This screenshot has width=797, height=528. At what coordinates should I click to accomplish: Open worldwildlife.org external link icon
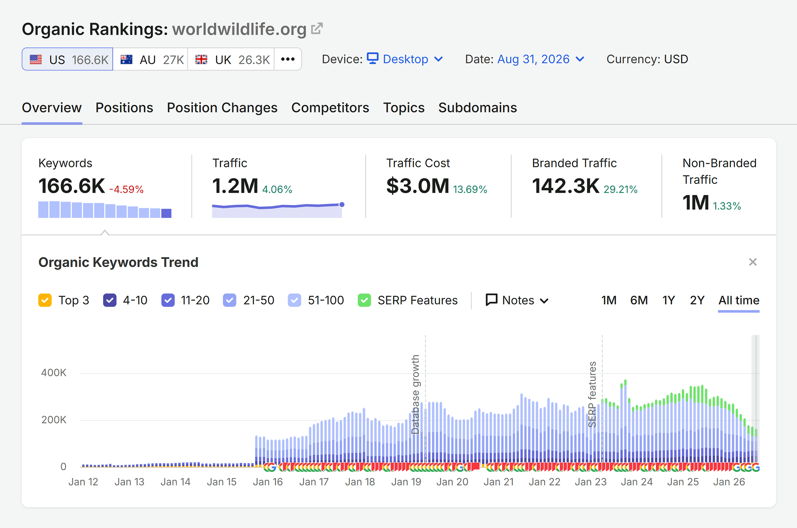[317, 29]
